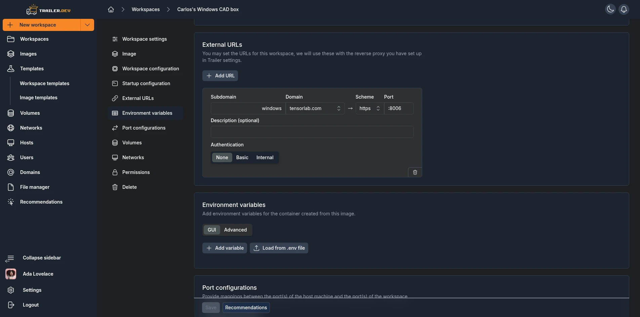
Task: Click the Settings gear icon
Action: (11, 290)
